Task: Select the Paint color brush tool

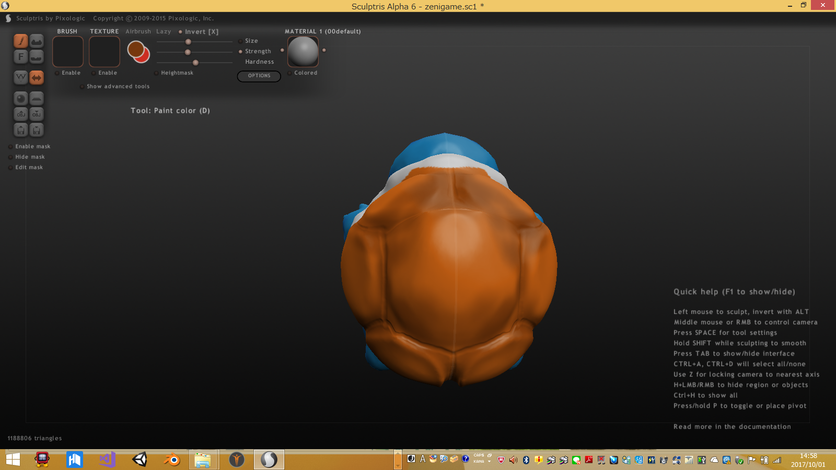Action: coord(21,41)
